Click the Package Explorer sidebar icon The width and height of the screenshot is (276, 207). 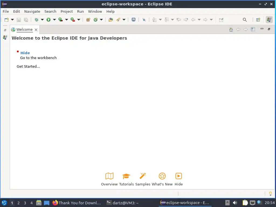click(x=5, y=37)
